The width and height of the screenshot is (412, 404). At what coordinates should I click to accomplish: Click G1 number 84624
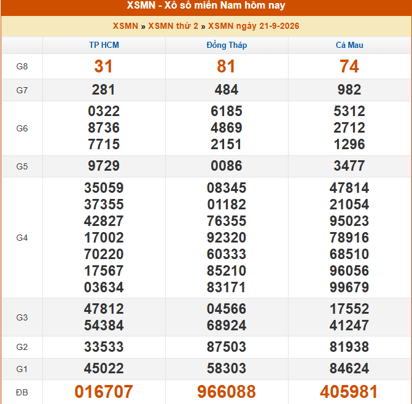point(349,368)
